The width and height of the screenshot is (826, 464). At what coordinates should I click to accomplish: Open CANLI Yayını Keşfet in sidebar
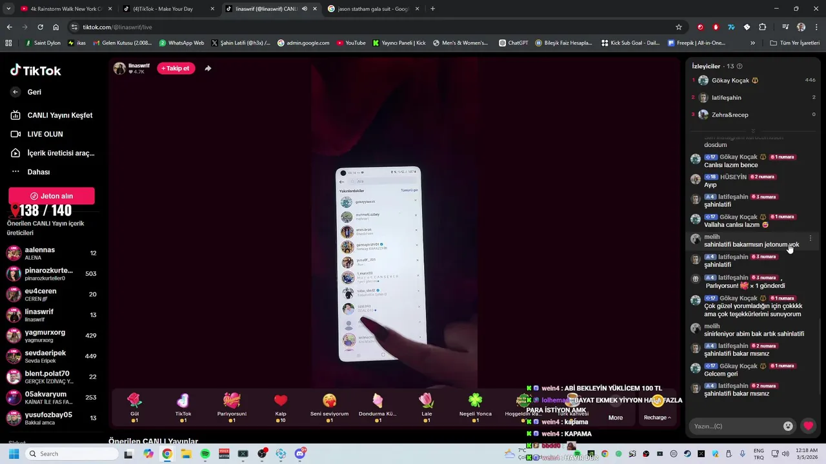pyautogui.click(x=52, y=115)
